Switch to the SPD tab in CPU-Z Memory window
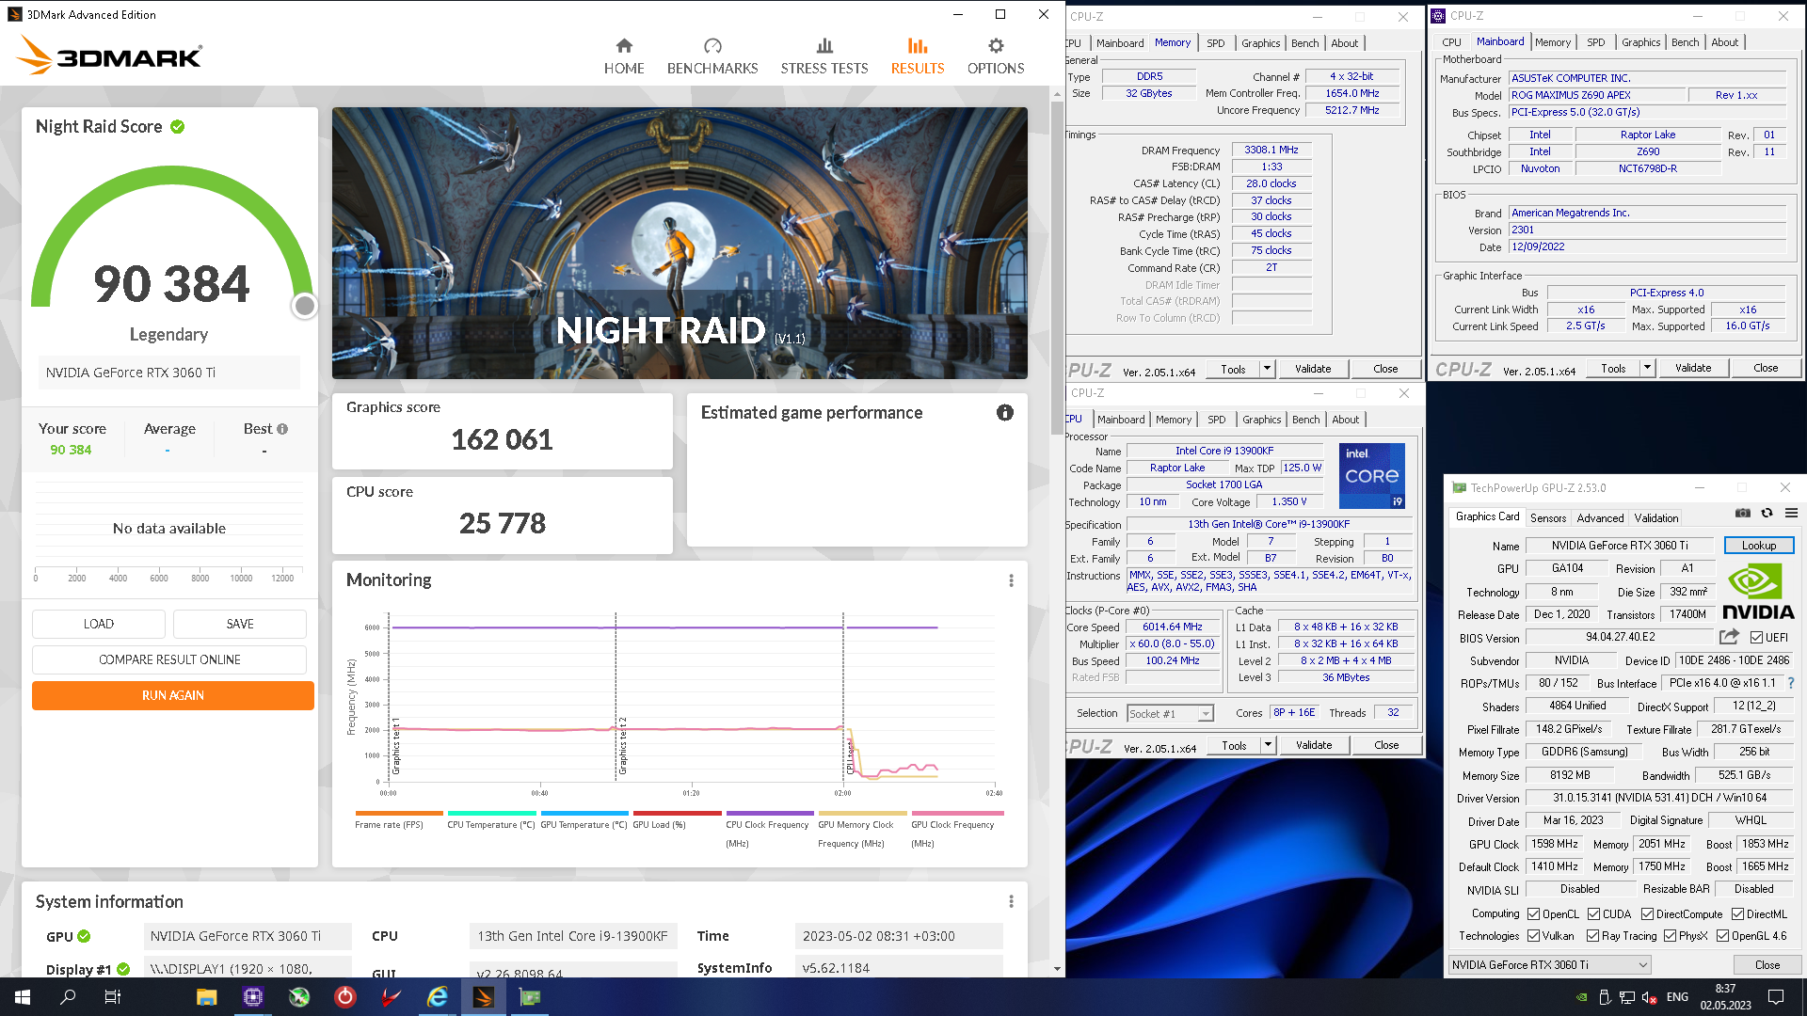Viewport: 1807px width, 1016px height. [x=1216, y=43]
